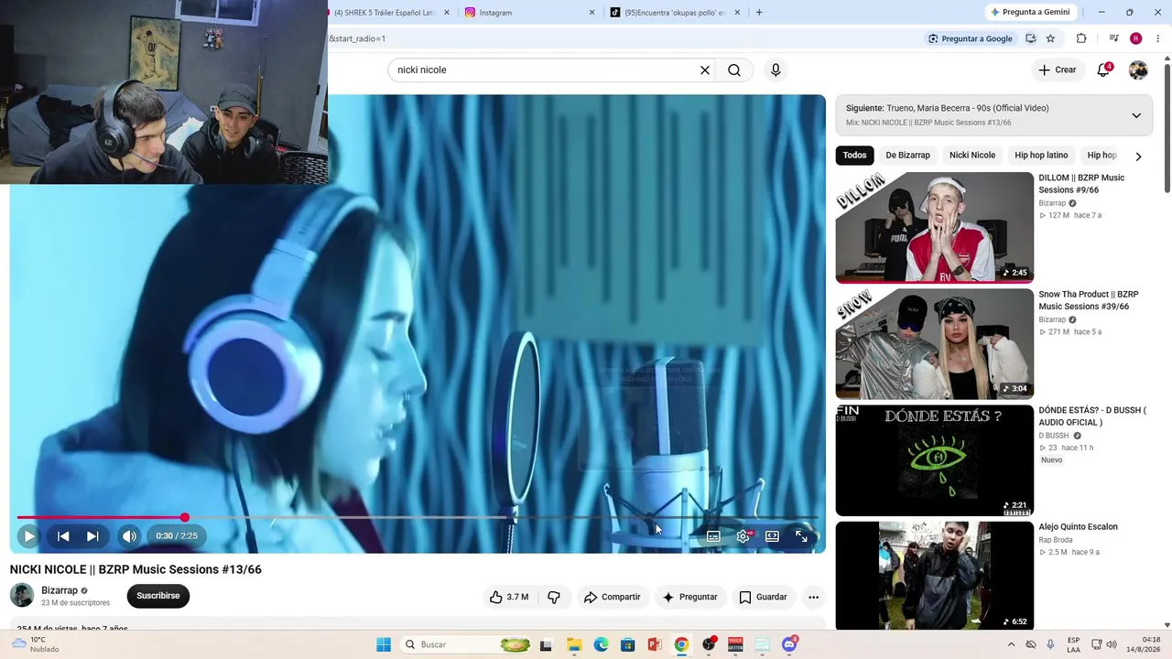Open the YouTube account avatar menu
The width and height of the screenshot is (1172, 659).
pos(1138,70)
